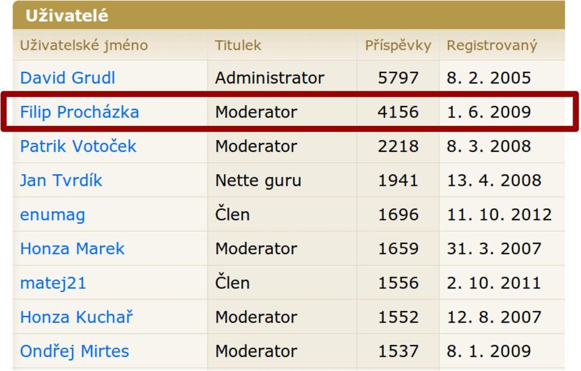Click the 5797 posts count cell
The width and height of the screenshot is (581, 371).
pos(398,78)
